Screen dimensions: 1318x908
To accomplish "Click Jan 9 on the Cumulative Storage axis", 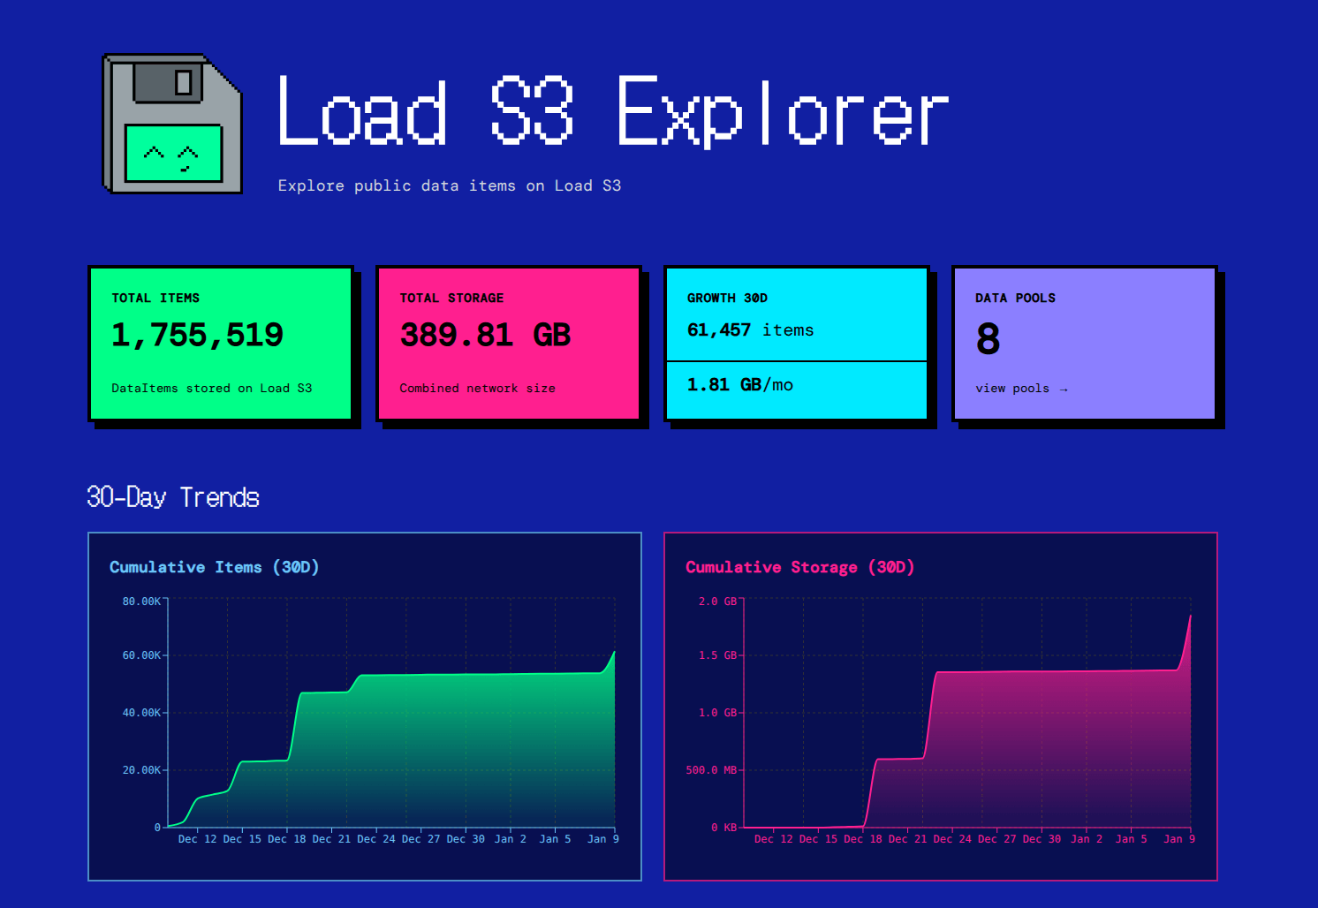I will 1178,839.
